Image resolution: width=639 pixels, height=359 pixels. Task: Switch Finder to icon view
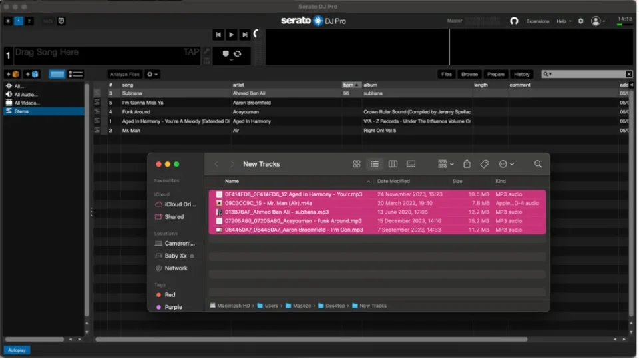click(357, 165)
